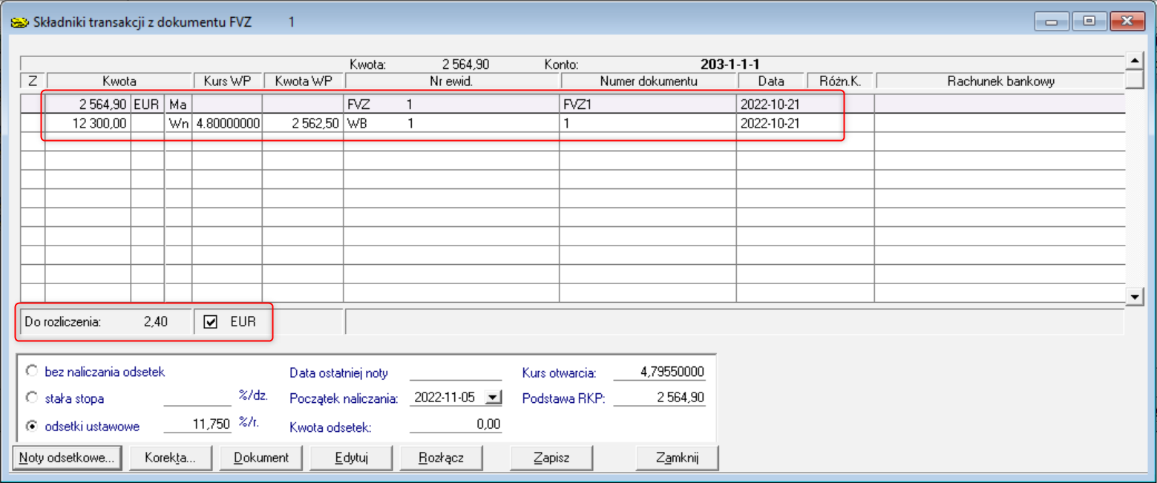Click the exchange rate cell '4.80000000'
Screen dimensions: 1157x483
pyautogui.click(x=228, y=123)
